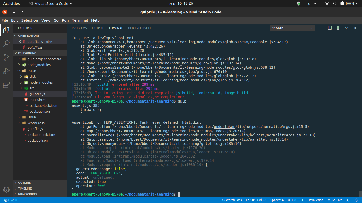
Task: Create a new terminal with plus icon
Action: pos(321,28)
